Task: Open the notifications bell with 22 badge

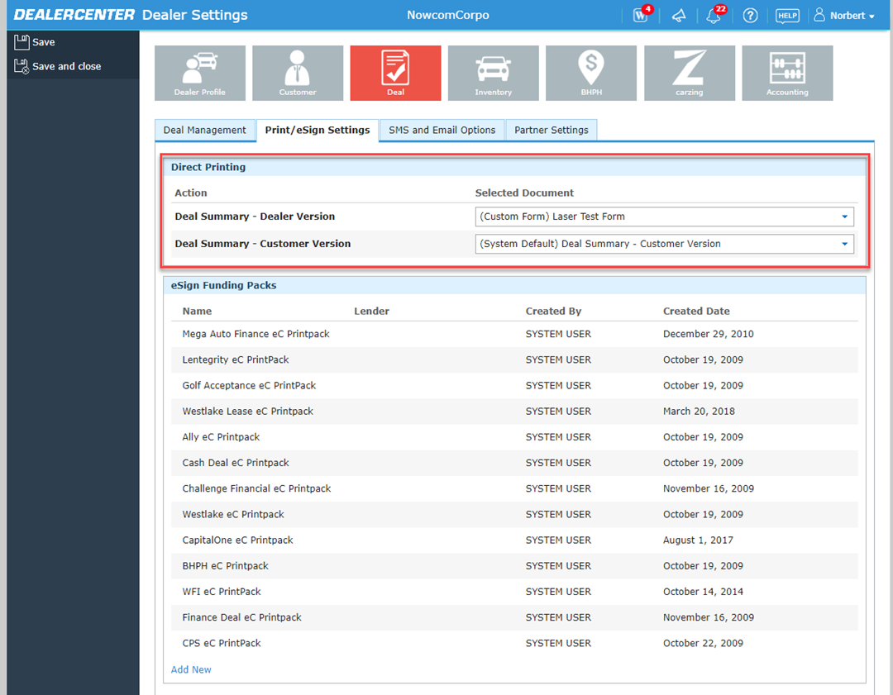Action: tap(714, 15)
